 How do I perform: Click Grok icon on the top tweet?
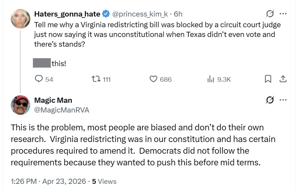pos(270,14)
